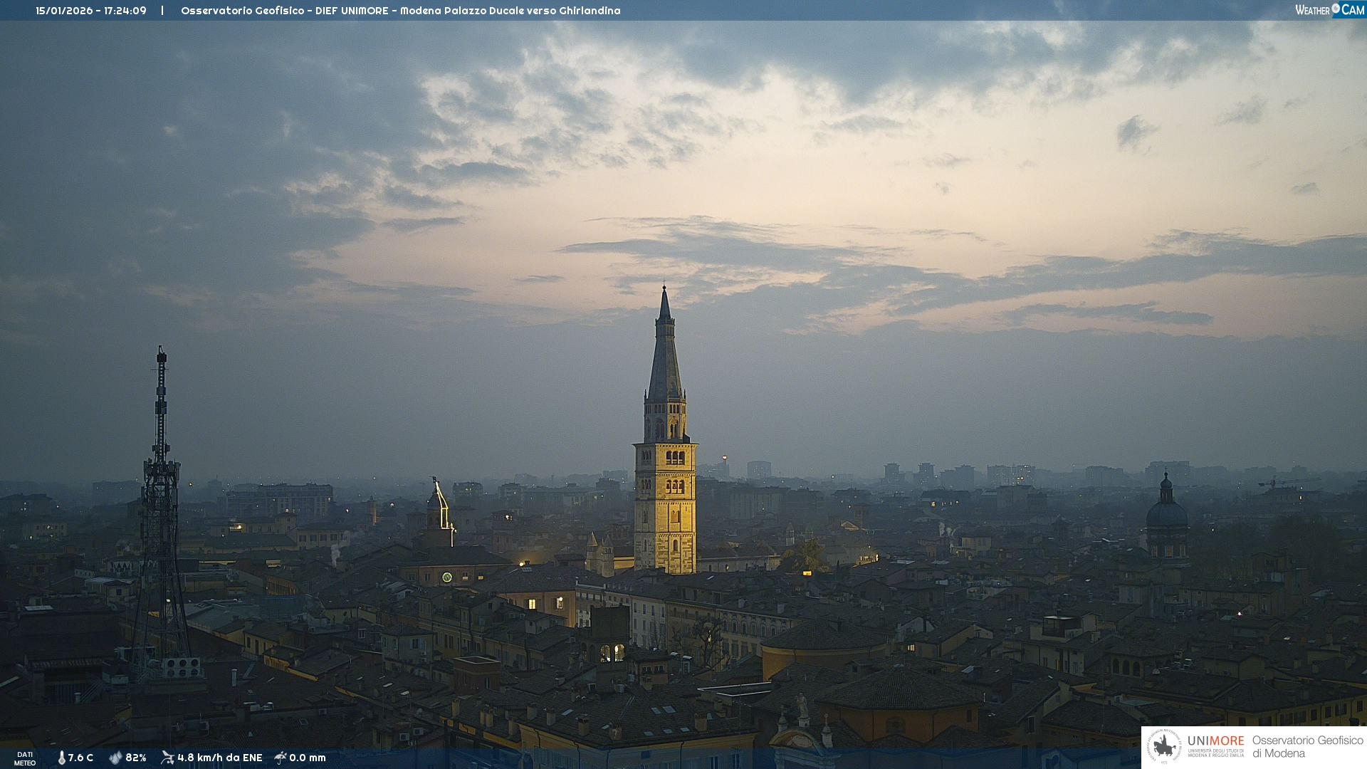This screenshot has height=769, width=1367.
Task: Click the 82% humidity value
Action: (135, 758)
